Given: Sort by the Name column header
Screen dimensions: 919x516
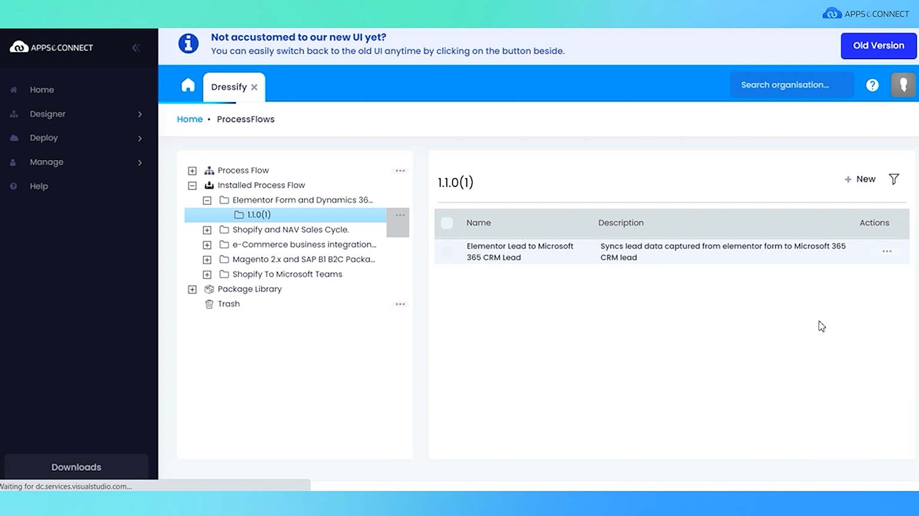Looking at the screenshot, I should (478, 223).
